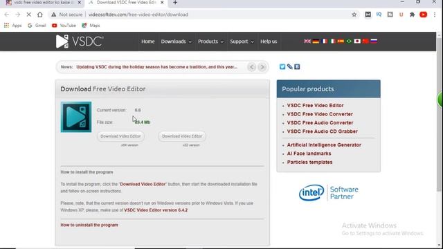
Task: Open the Maps bookmark
Action: [91, 26]
